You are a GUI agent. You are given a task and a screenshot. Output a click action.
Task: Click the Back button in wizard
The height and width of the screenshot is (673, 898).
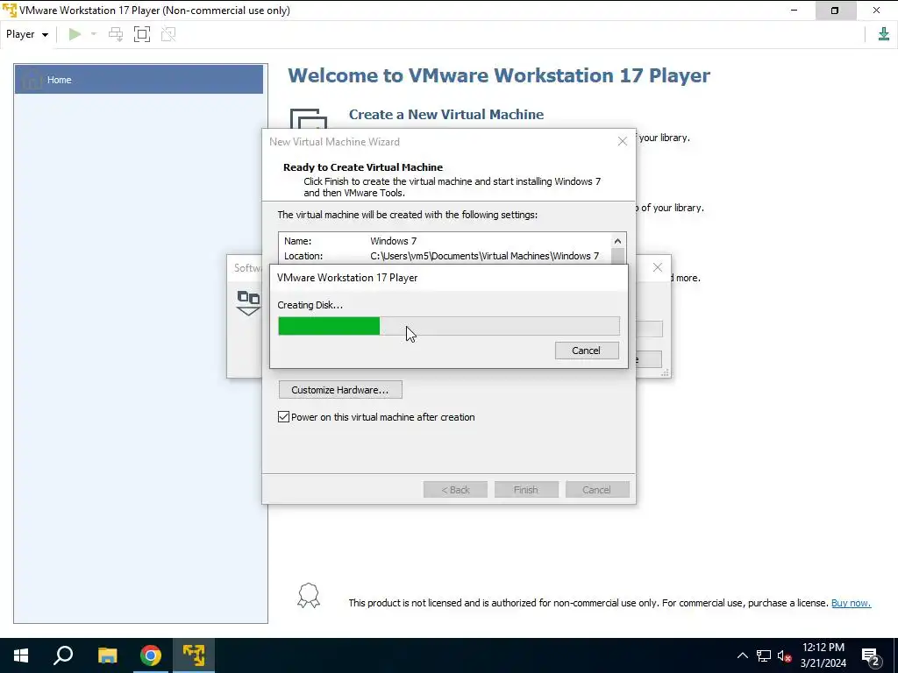coord(455,490)
